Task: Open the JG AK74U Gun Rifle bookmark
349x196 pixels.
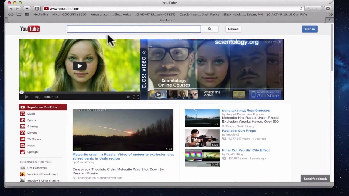Action: [x=287, y=14]
